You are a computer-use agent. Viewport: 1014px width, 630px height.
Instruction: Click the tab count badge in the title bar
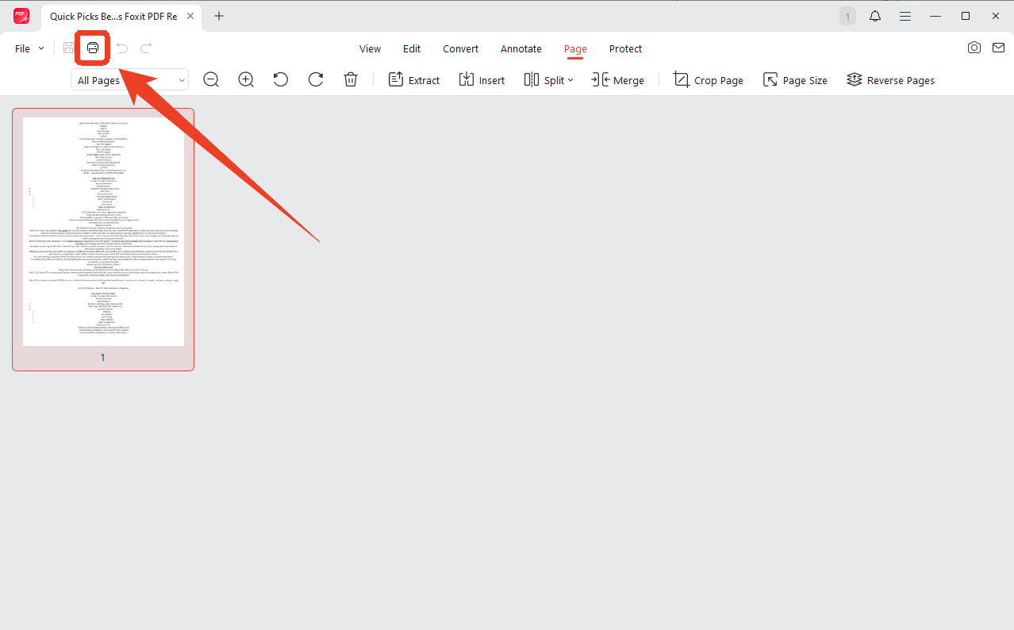[847, 16]
